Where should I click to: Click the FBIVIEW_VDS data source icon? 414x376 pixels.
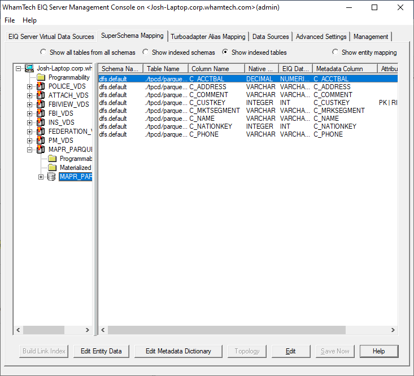pos(41,104)
